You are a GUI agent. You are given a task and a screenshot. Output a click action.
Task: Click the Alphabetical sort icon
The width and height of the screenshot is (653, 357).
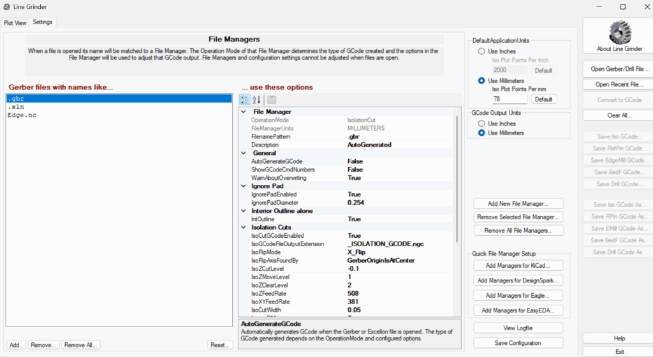[257, 99]
